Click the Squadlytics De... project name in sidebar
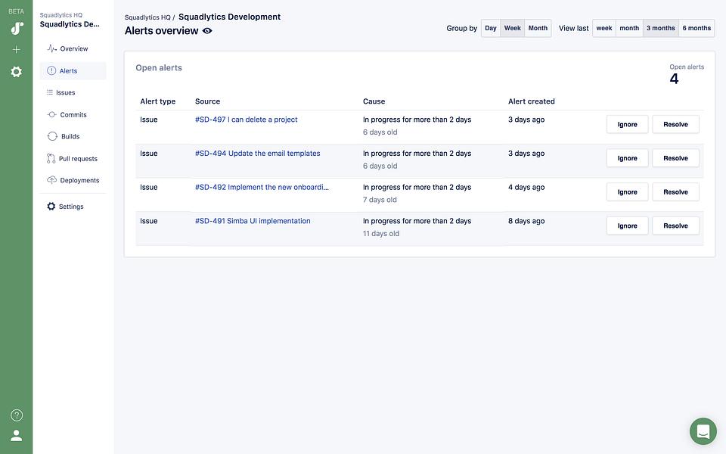This screenshot has height=454, width=726. [x=70, y=24]
